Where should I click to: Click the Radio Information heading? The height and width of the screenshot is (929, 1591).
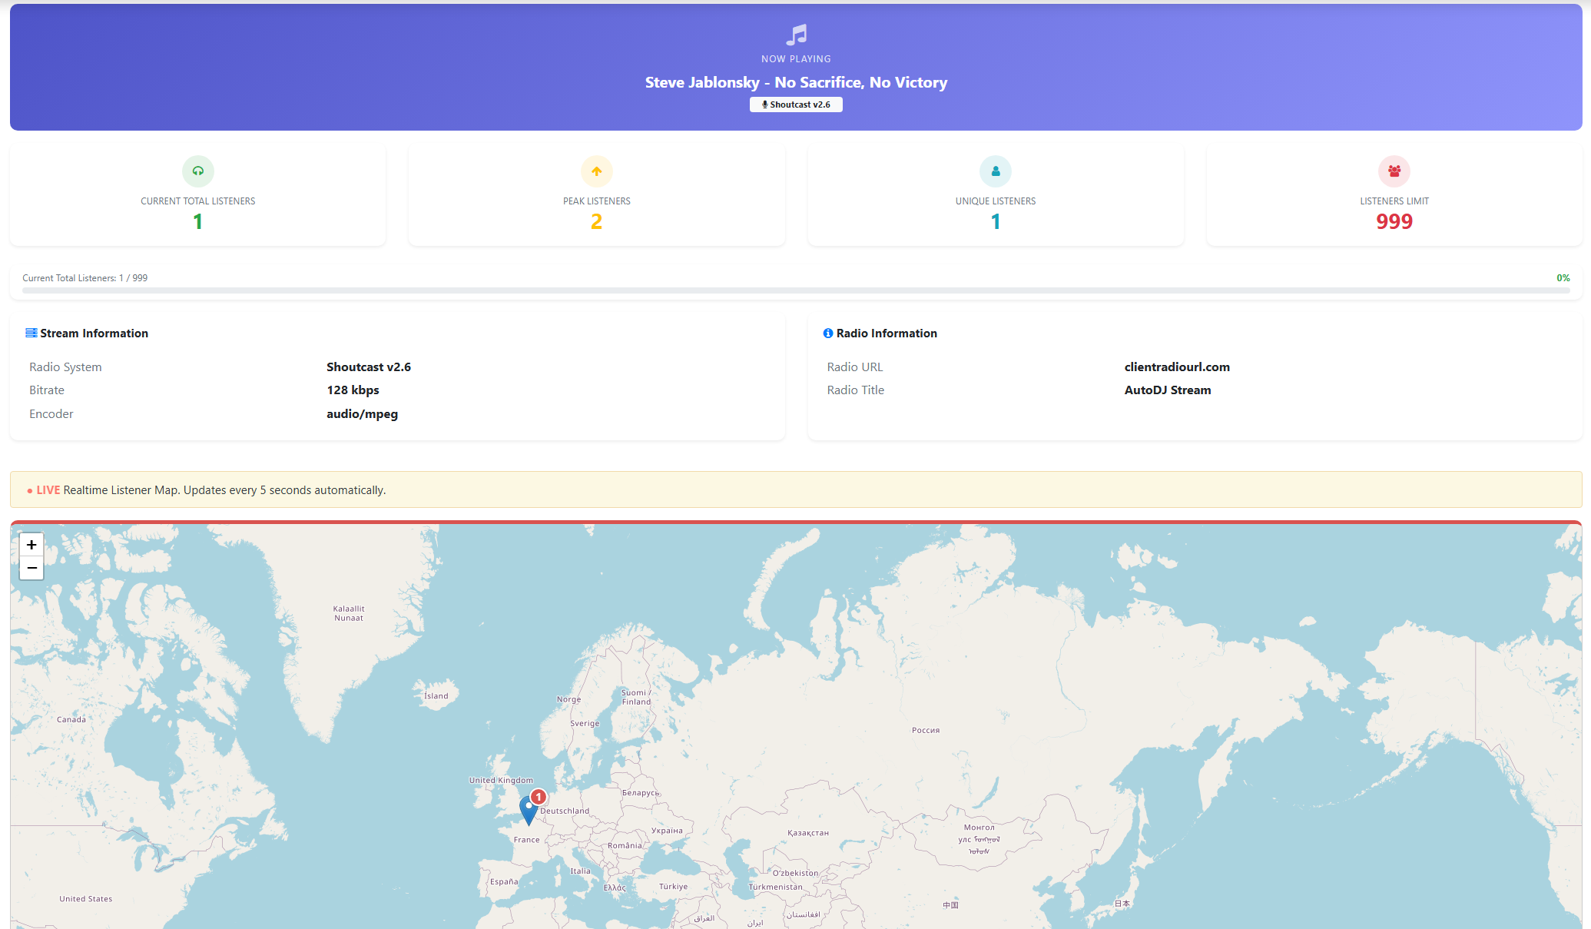887,333
